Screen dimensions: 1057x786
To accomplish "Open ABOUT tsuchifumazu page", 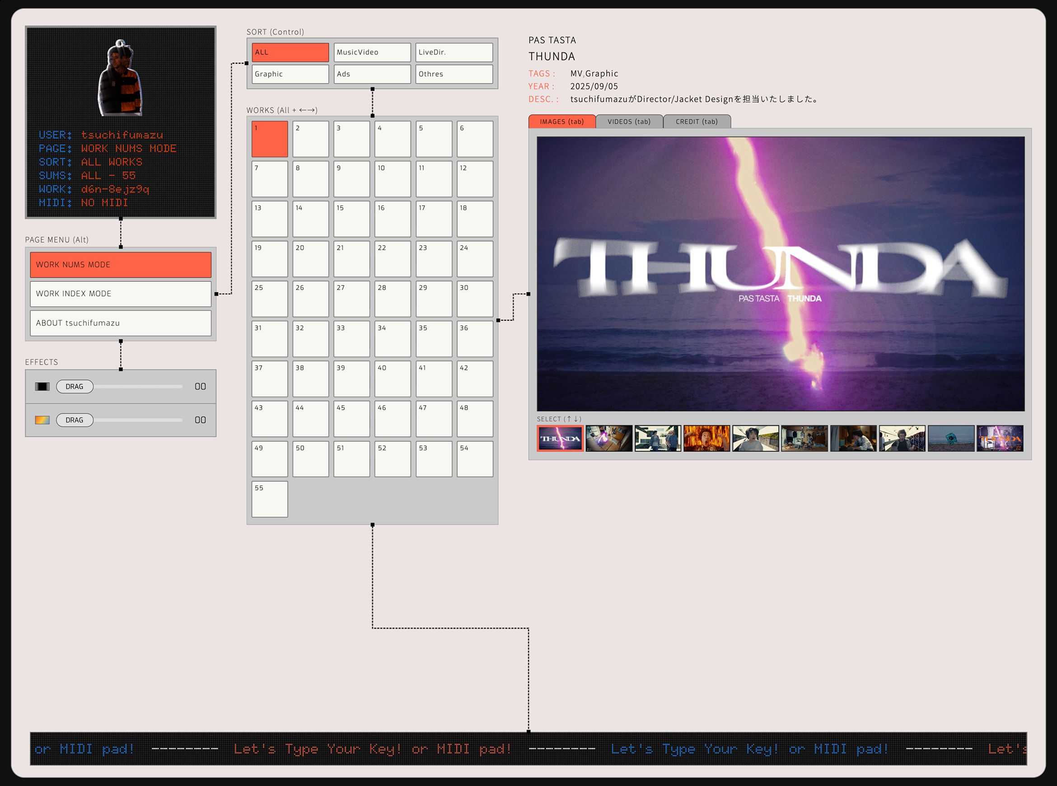I will coord(121,323).
